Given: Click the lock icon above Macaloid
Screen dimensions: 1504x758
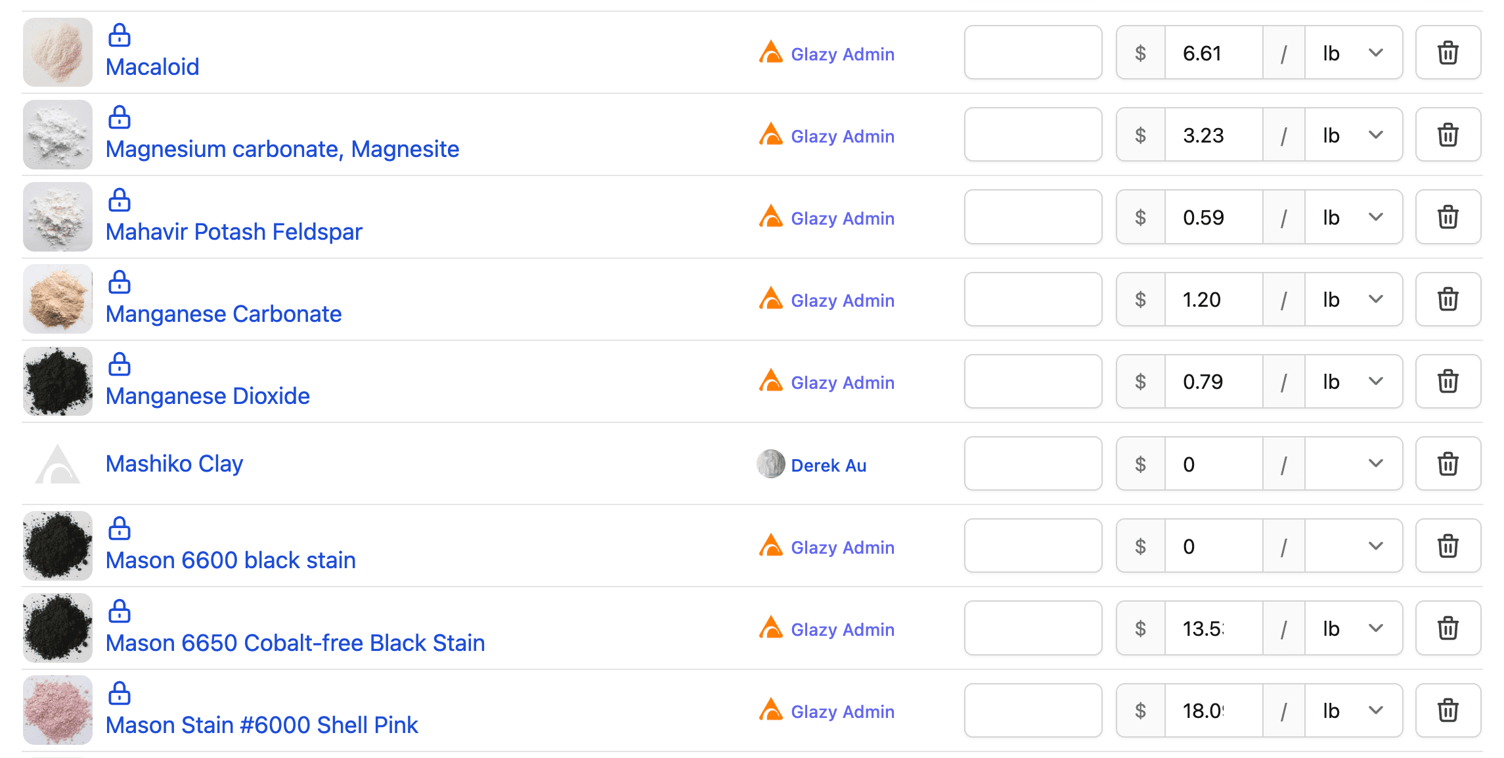Looking at the screenshot, I should (120, 35).
